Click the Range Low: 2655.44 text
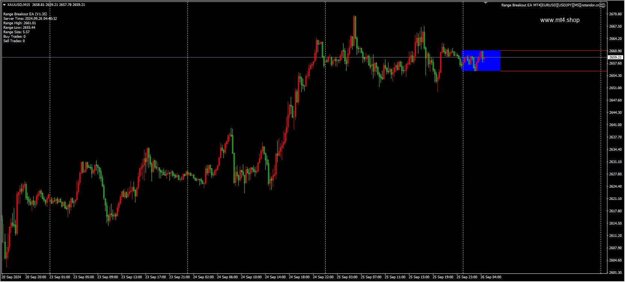Screen dimensions: 625x282 [19, 28]
